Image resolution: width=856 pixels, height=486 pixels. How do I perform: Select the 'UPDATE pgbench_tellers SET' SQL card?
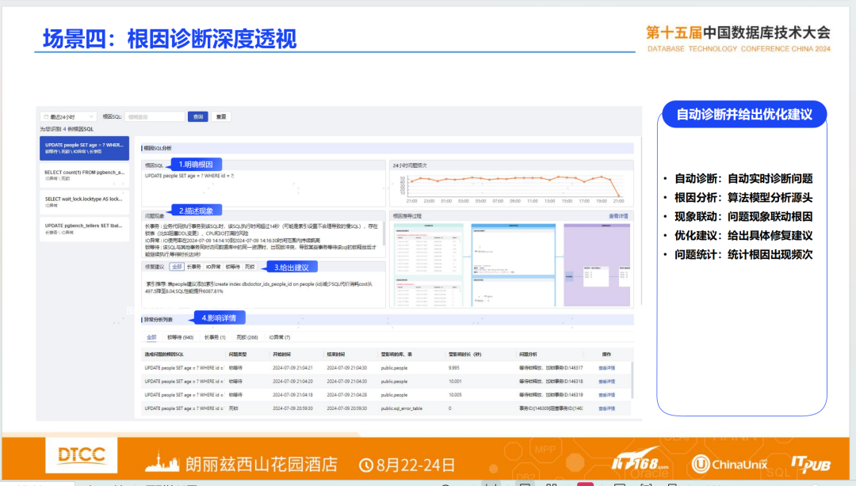pyautogui.click(x=84, y=229)
